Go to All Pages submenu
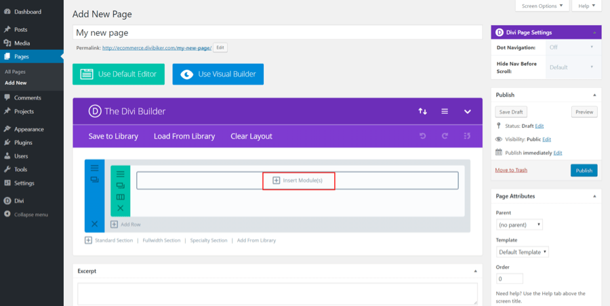 point(15,72)
